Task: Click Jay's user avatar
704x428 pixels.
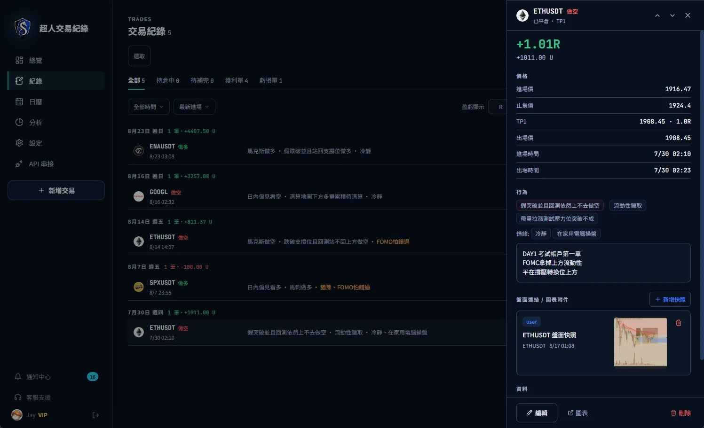Action: [x=17, y=415]
